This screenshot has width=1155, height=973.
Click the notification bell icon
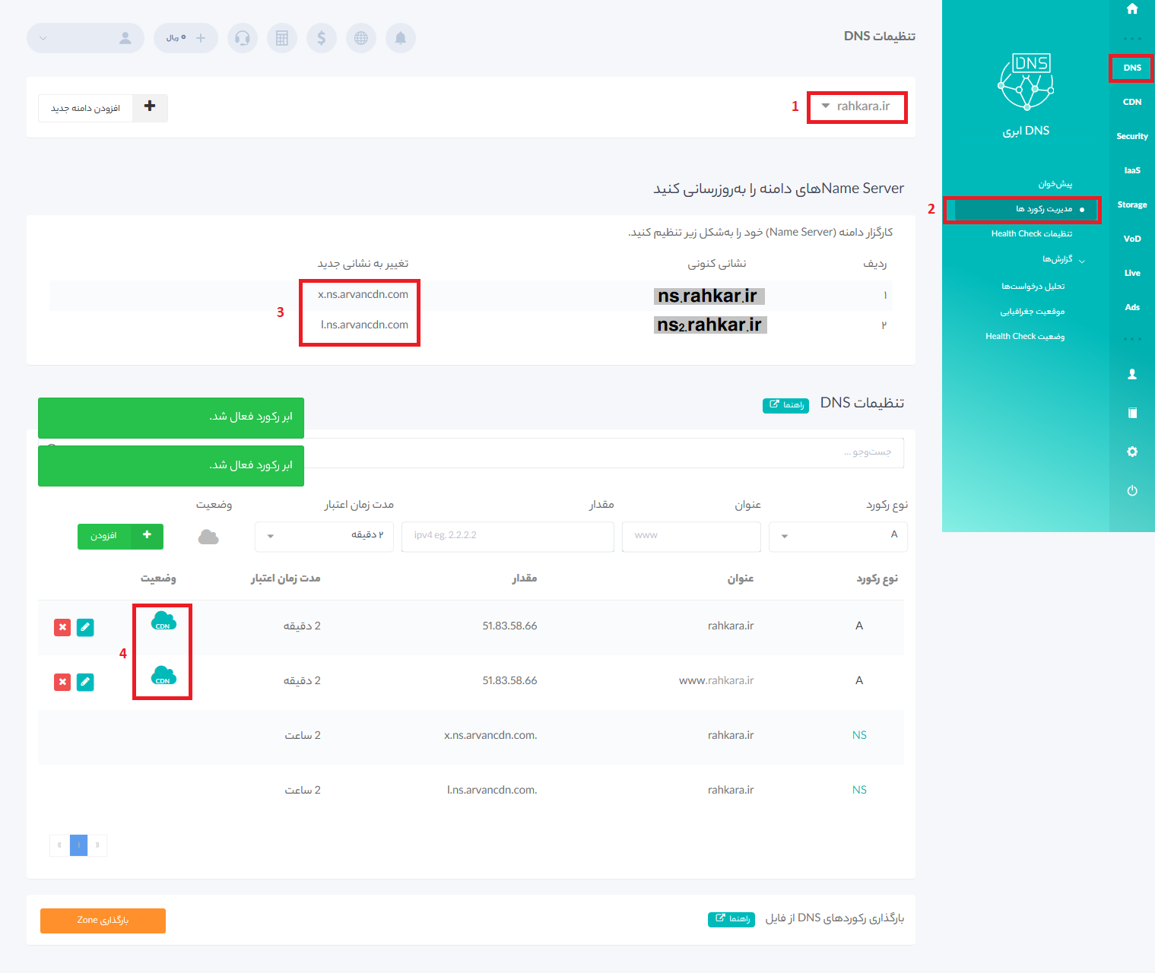click(401, 38)
